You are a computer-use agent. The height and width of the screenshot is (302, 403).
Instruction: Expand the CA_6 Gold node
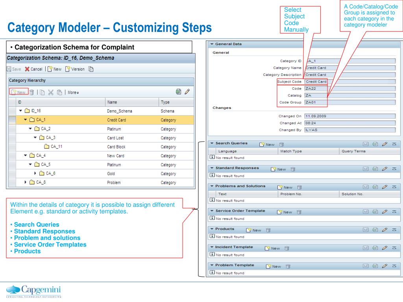coord(35,173)
